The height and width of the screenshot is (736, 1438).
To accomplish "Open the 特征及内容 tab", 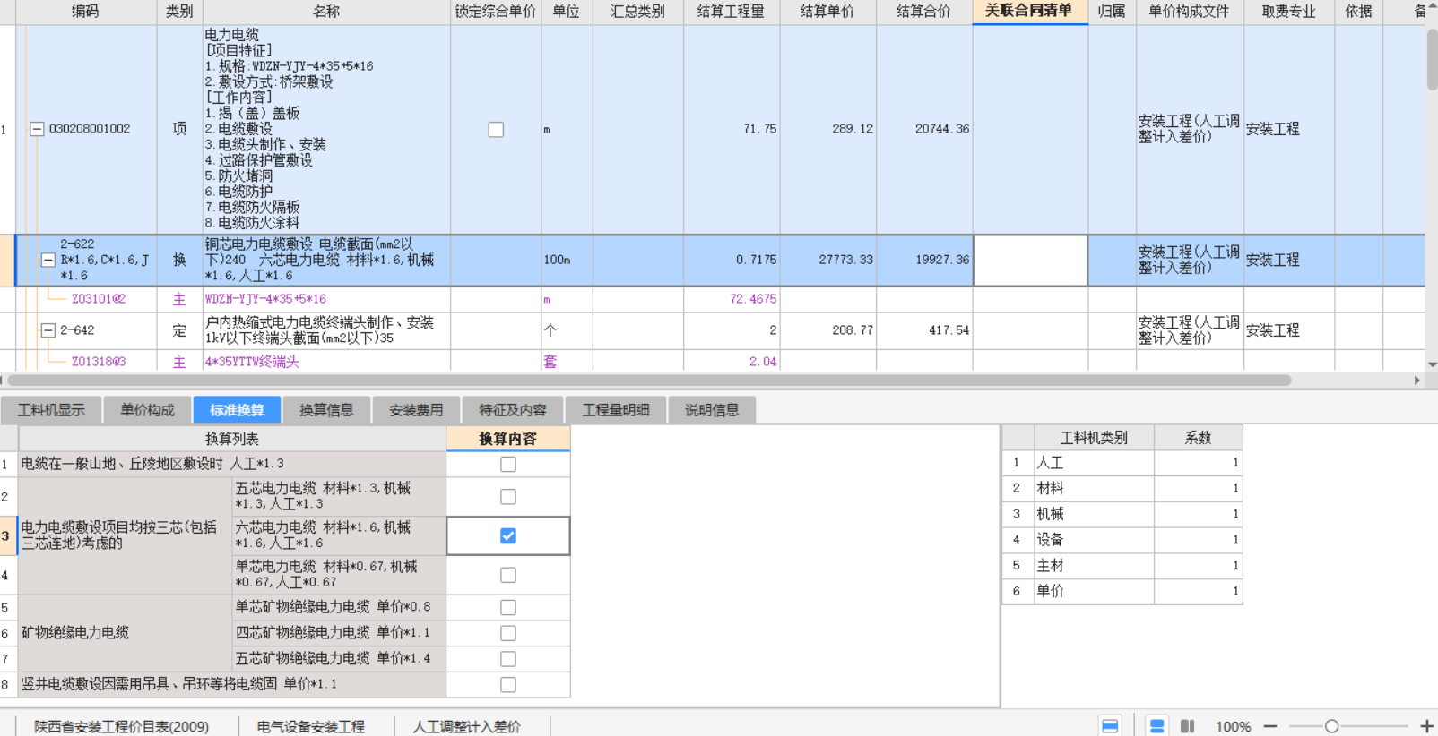I will [512, 410].
